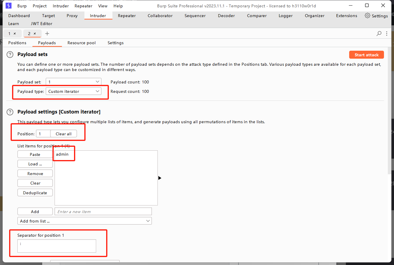Screen dimensions: 394x265
Task: Switch to the JWT Editor tab
Action: [42, 24]
